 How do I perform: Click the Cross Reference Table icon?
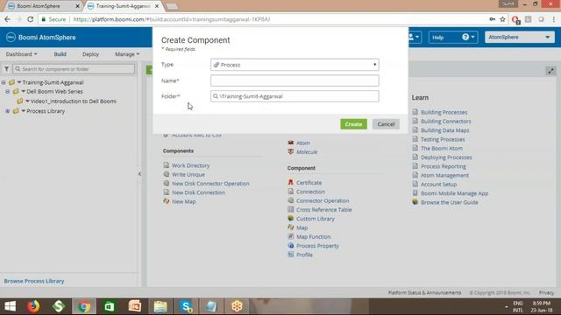coord(290,209)
